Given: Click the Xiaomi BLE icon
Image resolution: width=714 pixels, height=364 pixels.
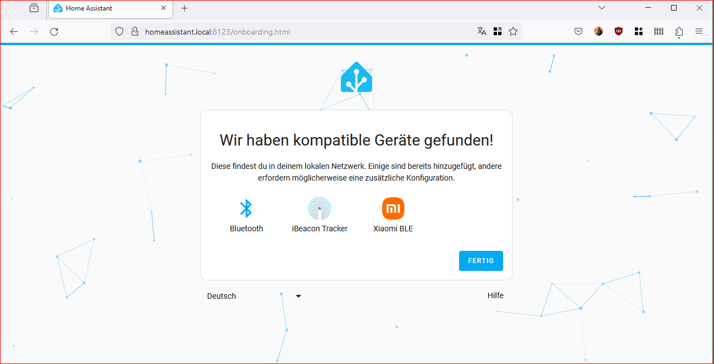Looking at the screenshot, I should (x=393, y=208).
